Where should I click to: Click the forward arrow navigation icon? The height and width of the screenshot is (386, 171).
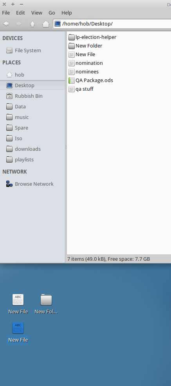click(19, 24)
